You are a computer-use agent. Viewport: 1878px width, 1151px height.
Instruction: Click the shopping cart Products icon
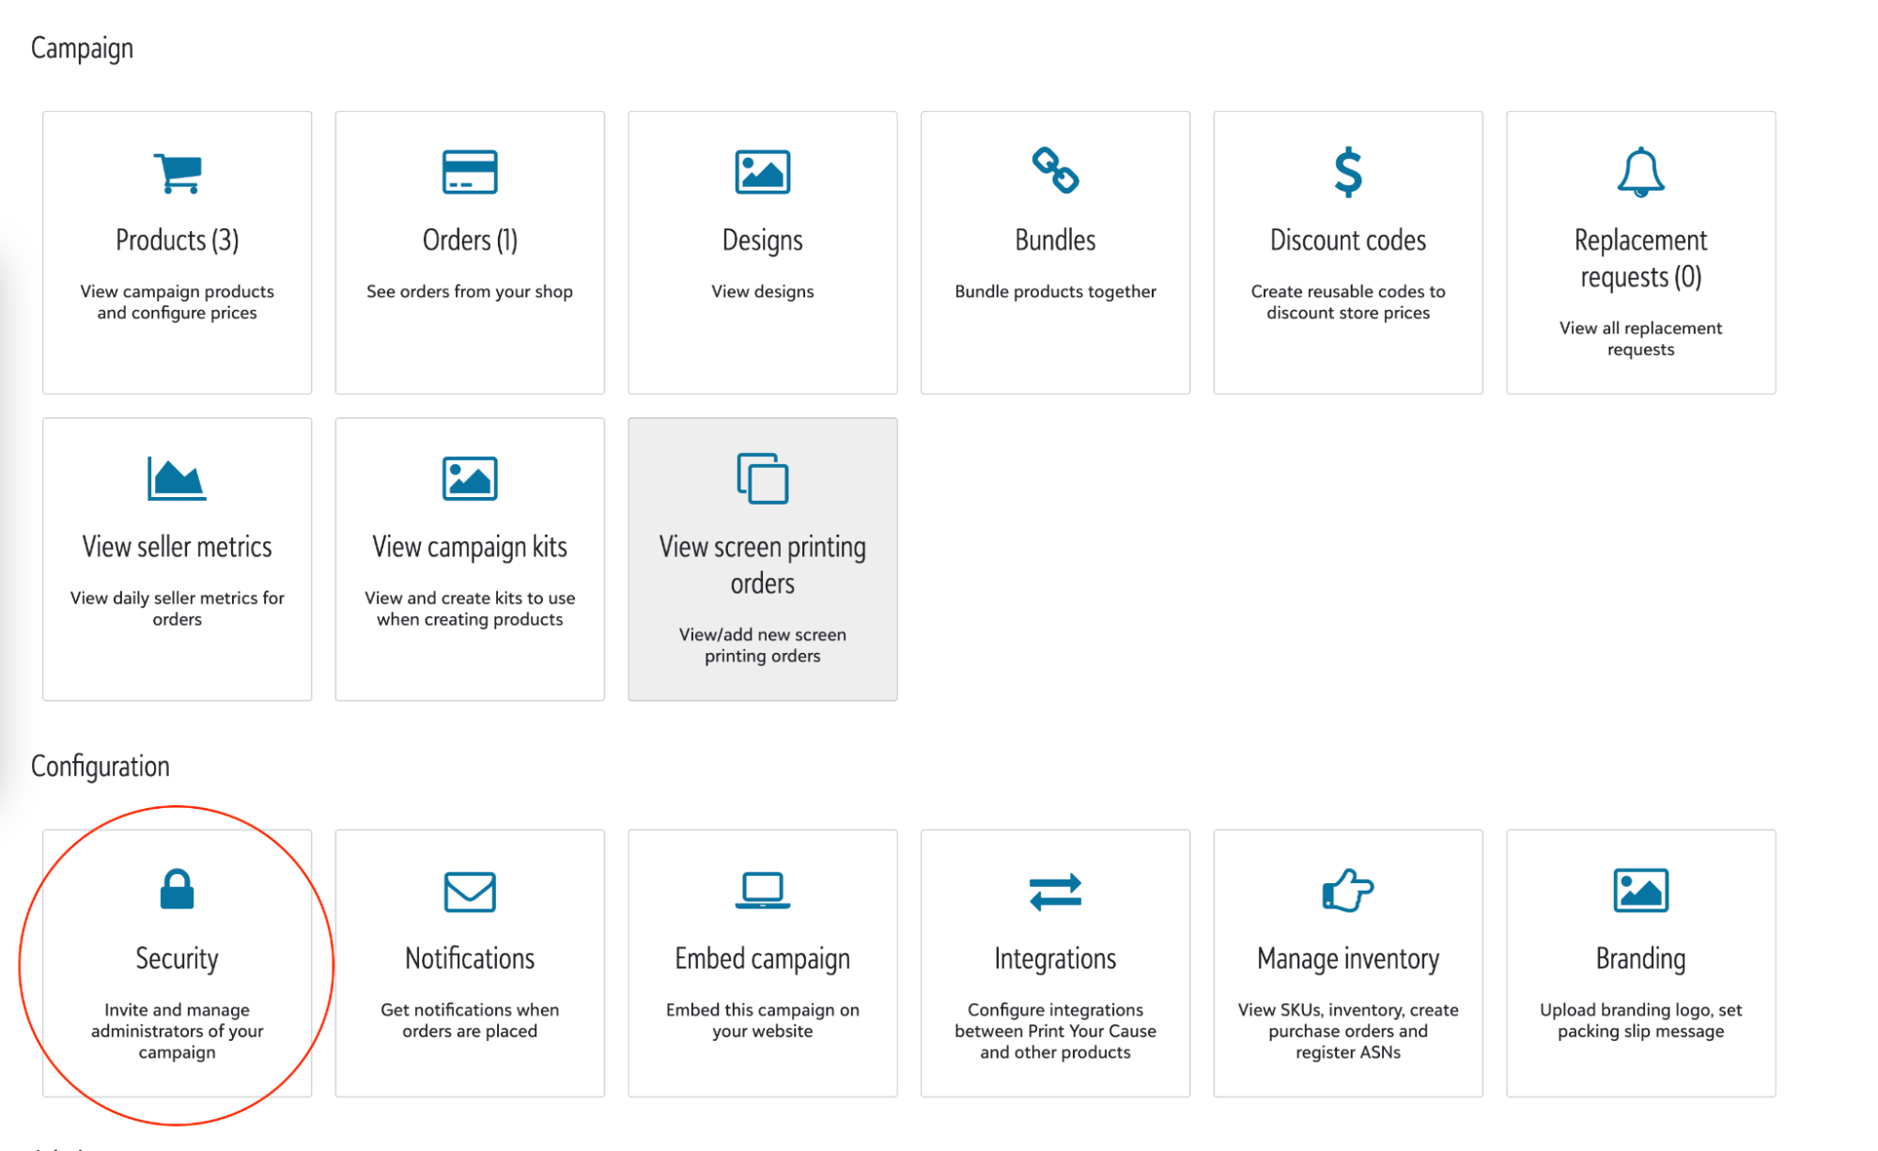click(178, 172)
